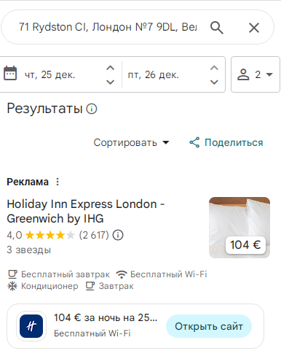Click Бесплатный Wi-Fi text in offer card
This screenshot has width=281, height=359.
tap(92, 333)
